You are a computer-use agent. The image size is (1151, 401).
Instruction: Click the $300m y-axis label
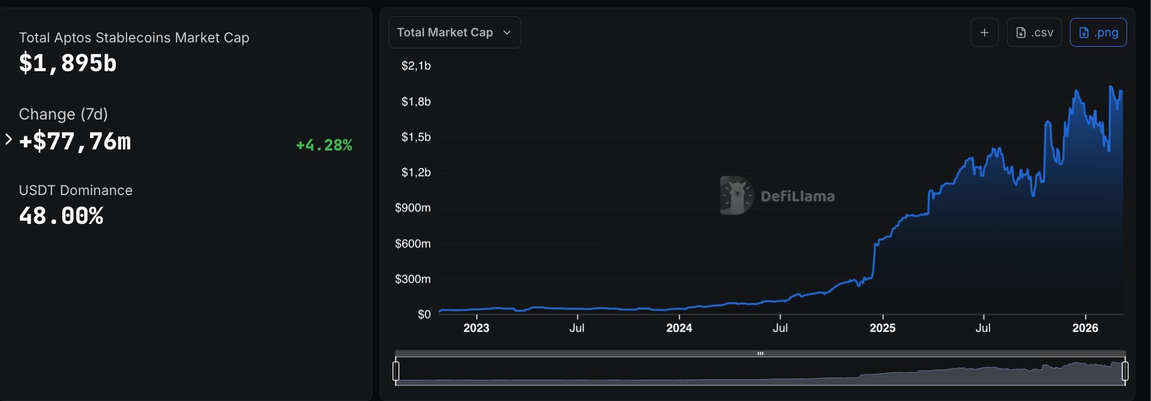point(412,279)
